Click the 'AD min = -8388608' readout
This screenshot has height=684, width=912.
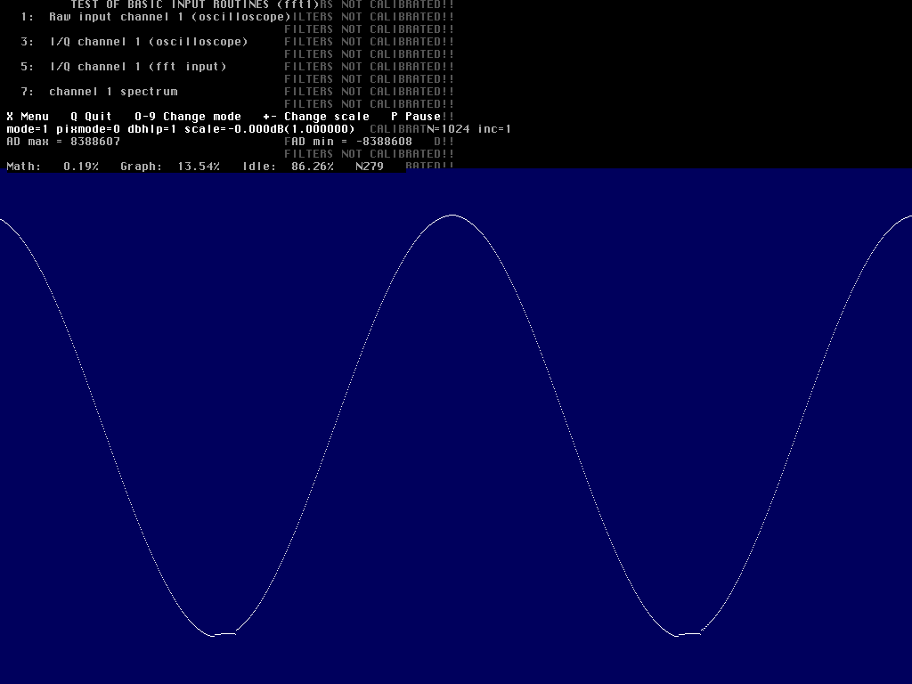[x=351, y=142]
